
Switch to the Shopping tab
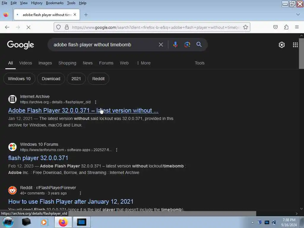[x=67, y=63]
